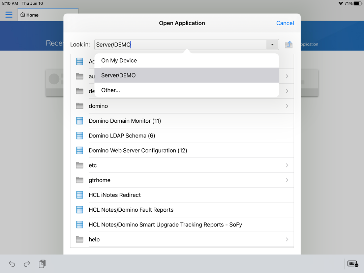Go up one folder level icon

(289, 44)
